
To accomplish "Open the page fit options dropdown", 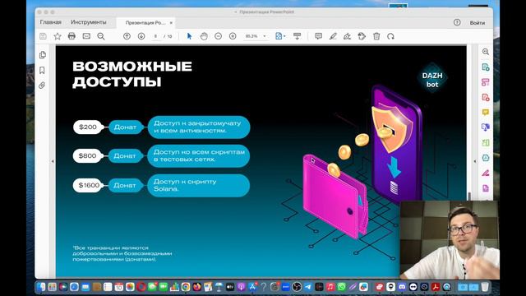I will point(280,36).
